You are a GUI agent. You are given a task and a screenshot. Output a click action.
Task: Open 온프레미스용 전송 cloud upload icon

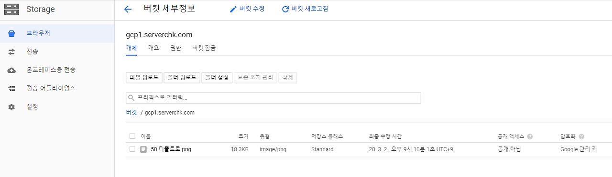pyautogui.click(x=12, y=70)
